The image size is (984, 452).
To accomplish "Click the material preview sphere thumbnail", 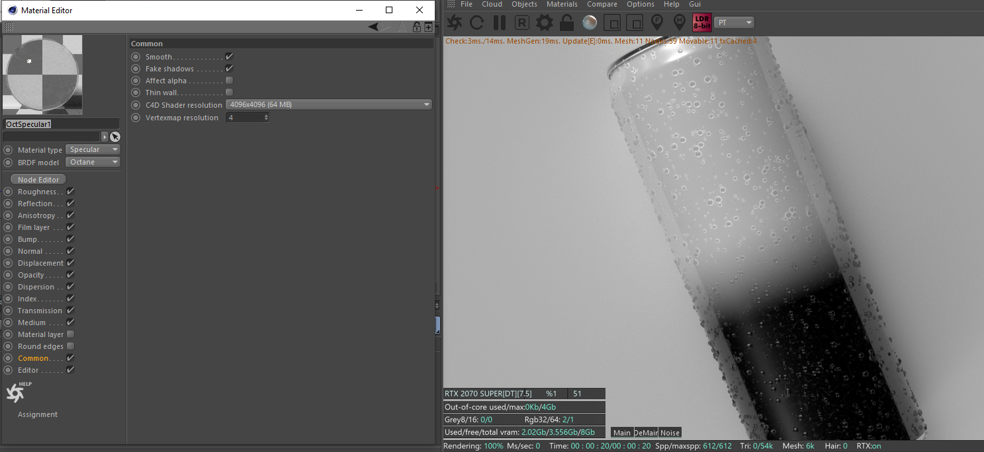I will 42,74.
